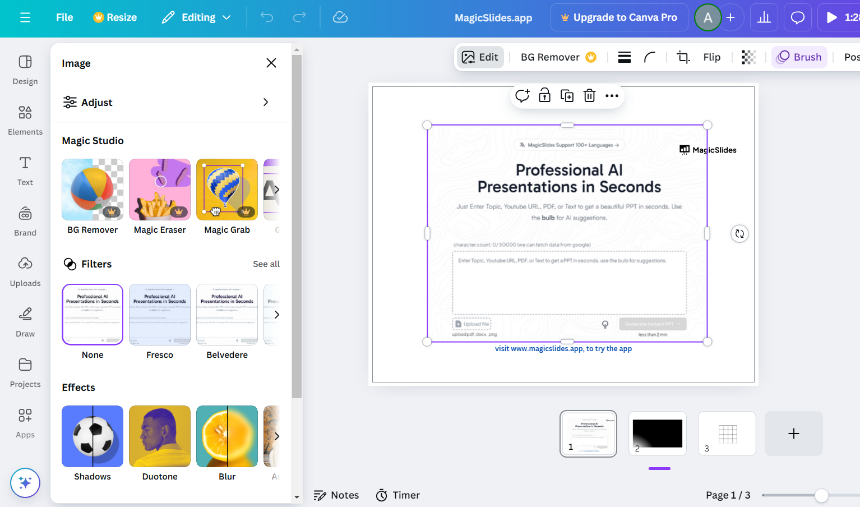Open the Text sidebar tab
This screenshot has width=860, height=507.
[x=25, y=171]
